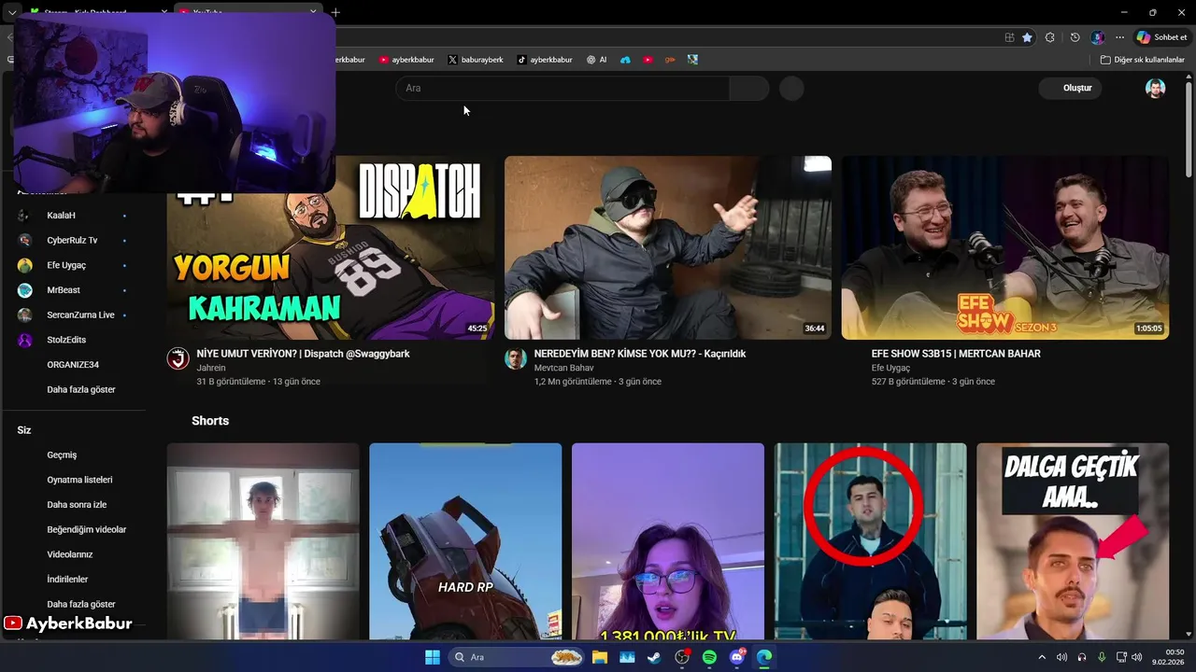This screenshot has width=1196, height=672.
Task: Close the YouTube browser tab
Action: click(x=313, y=12)
